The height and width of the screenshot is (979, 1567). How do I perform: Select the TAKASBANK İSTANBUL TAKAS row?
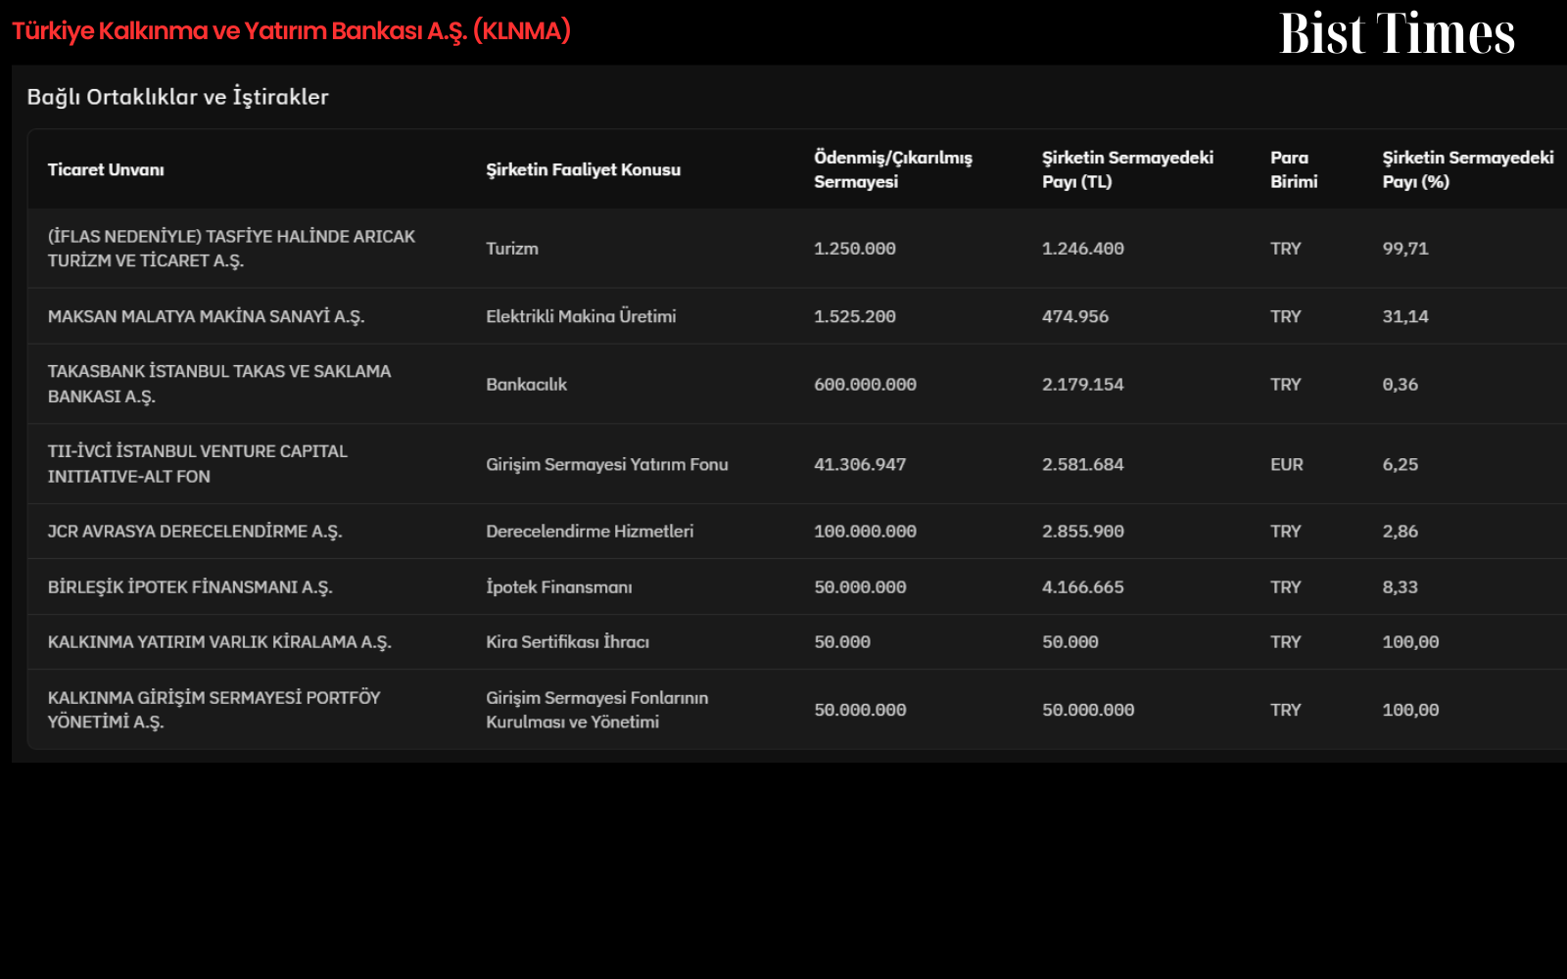[x=797, y=384]
